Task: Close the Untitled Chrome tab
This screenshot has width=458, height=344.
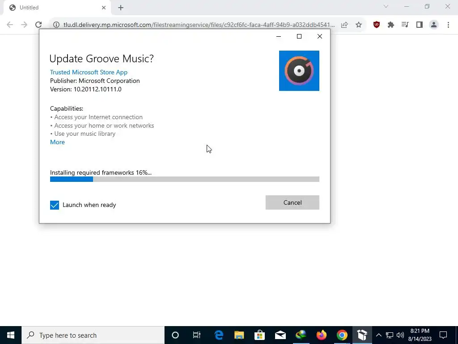Action: point(104,8)
